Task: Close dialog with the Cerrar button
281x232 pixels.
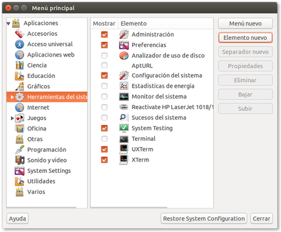Action: click(261, 219)
